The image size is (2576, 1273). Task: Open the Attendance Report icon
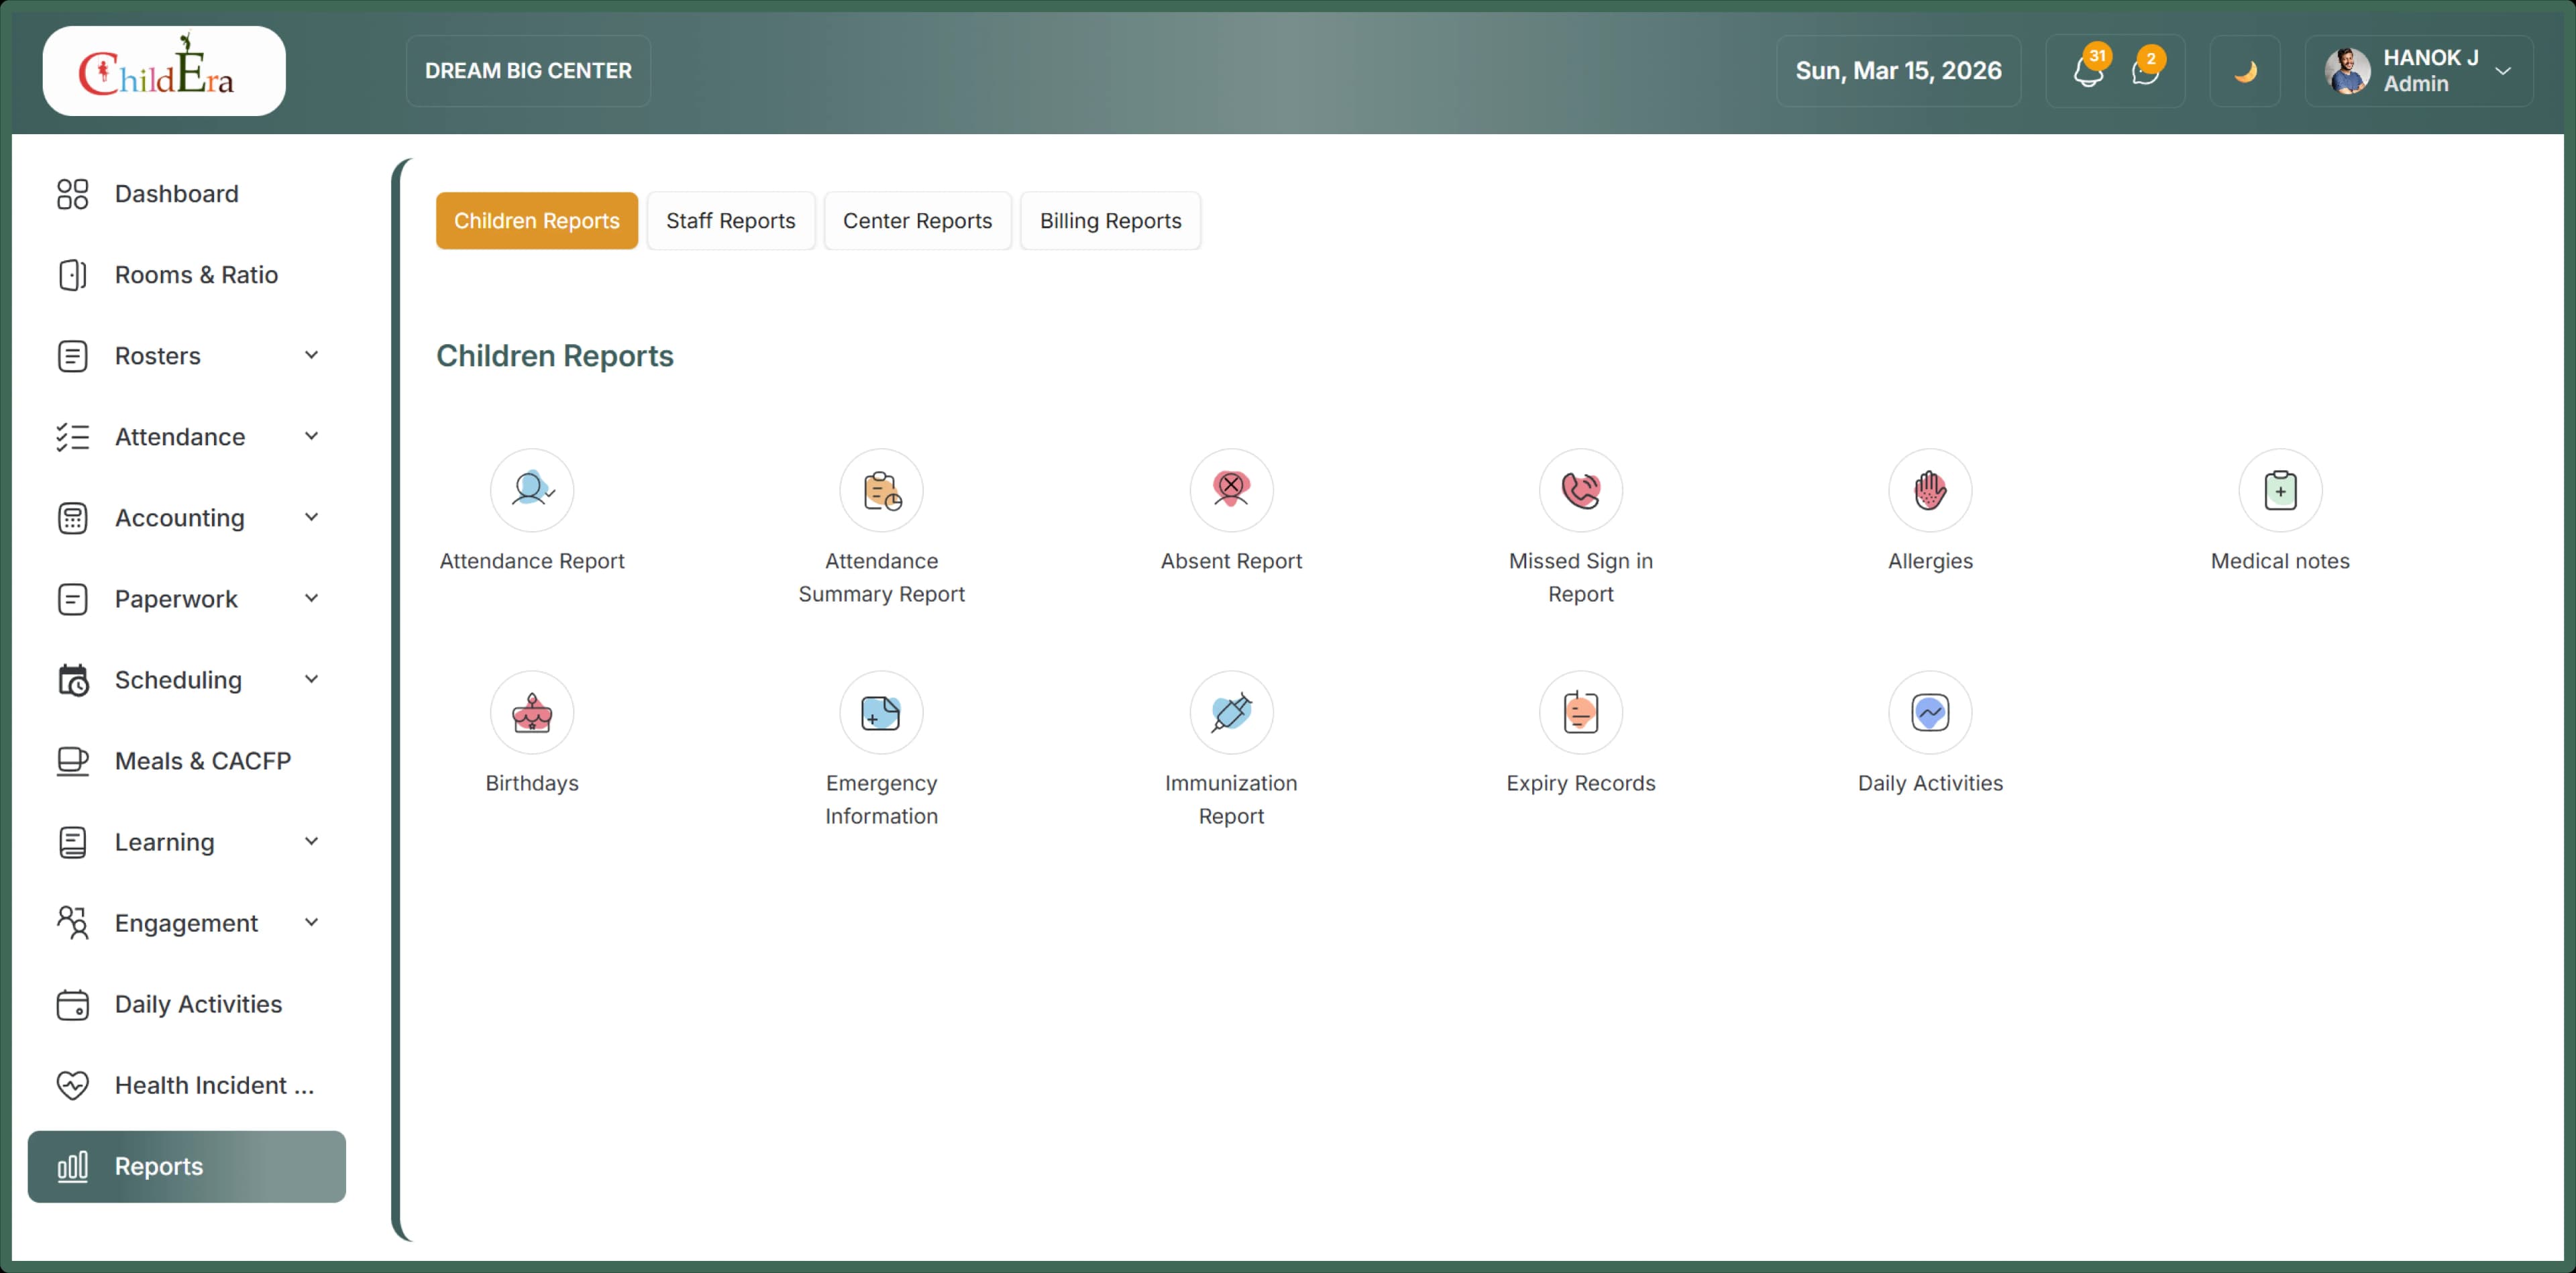[x=531, y=490]
